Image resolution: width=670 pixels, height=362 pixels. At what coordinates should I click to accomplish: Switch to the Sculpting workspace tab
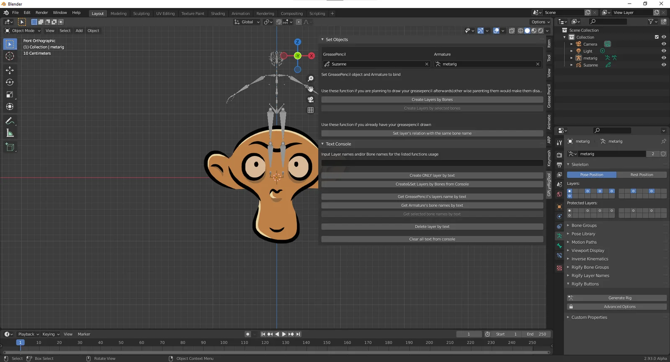tap(141, 14)
